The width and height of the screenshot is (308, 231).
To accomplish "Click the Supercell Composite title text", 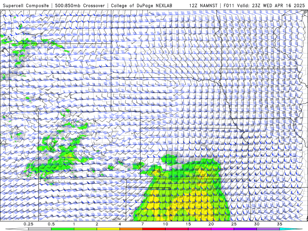I will 26,5.
